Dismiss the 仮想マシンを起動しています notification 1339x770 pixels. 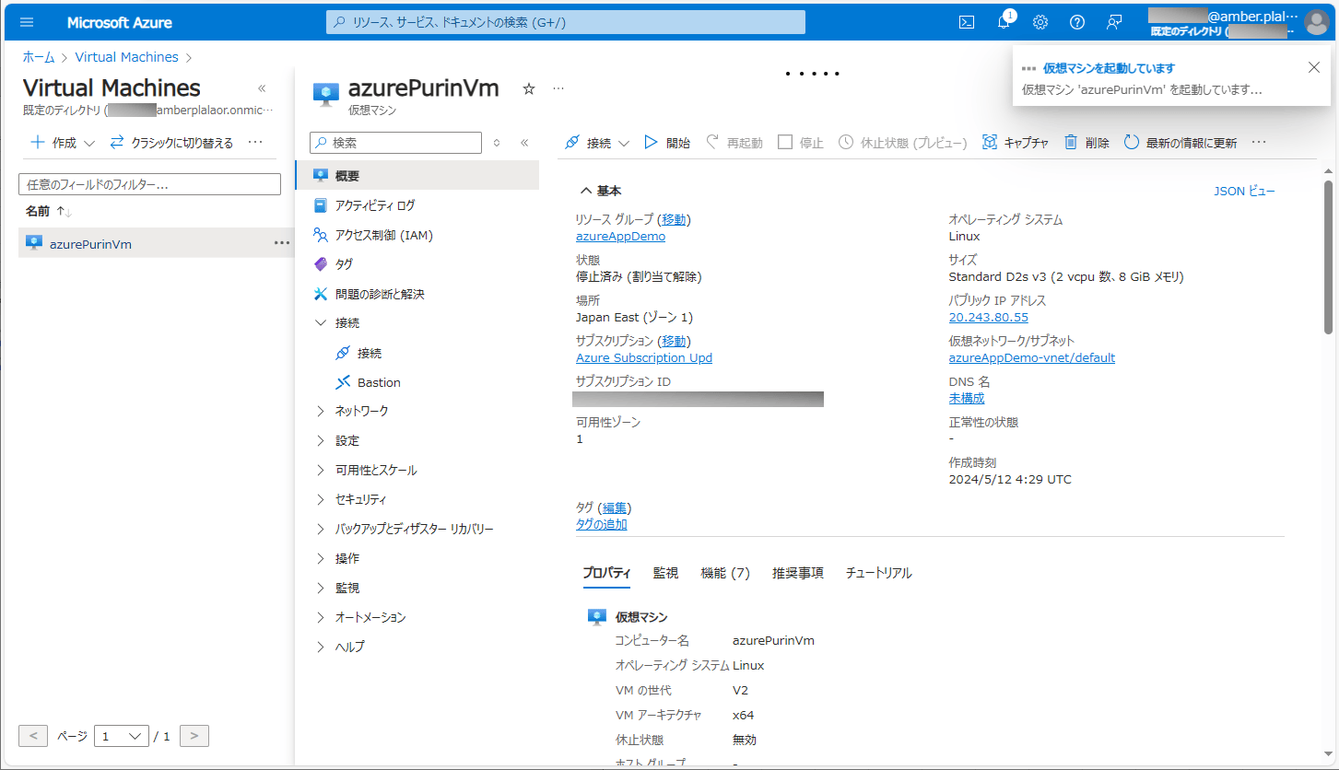[x=1314, y=67]
